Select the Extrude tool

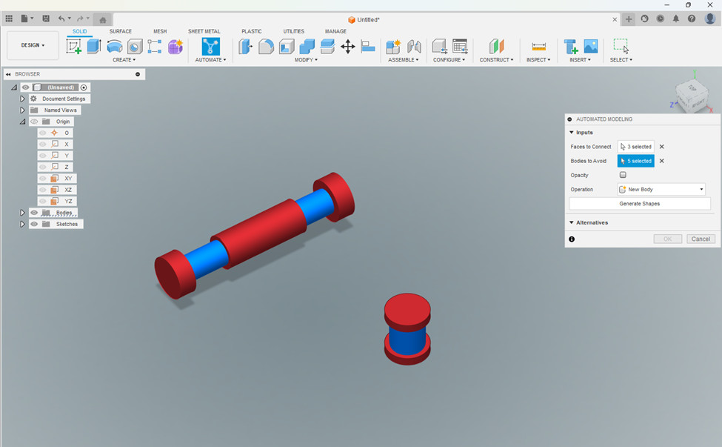coord(94,46)
